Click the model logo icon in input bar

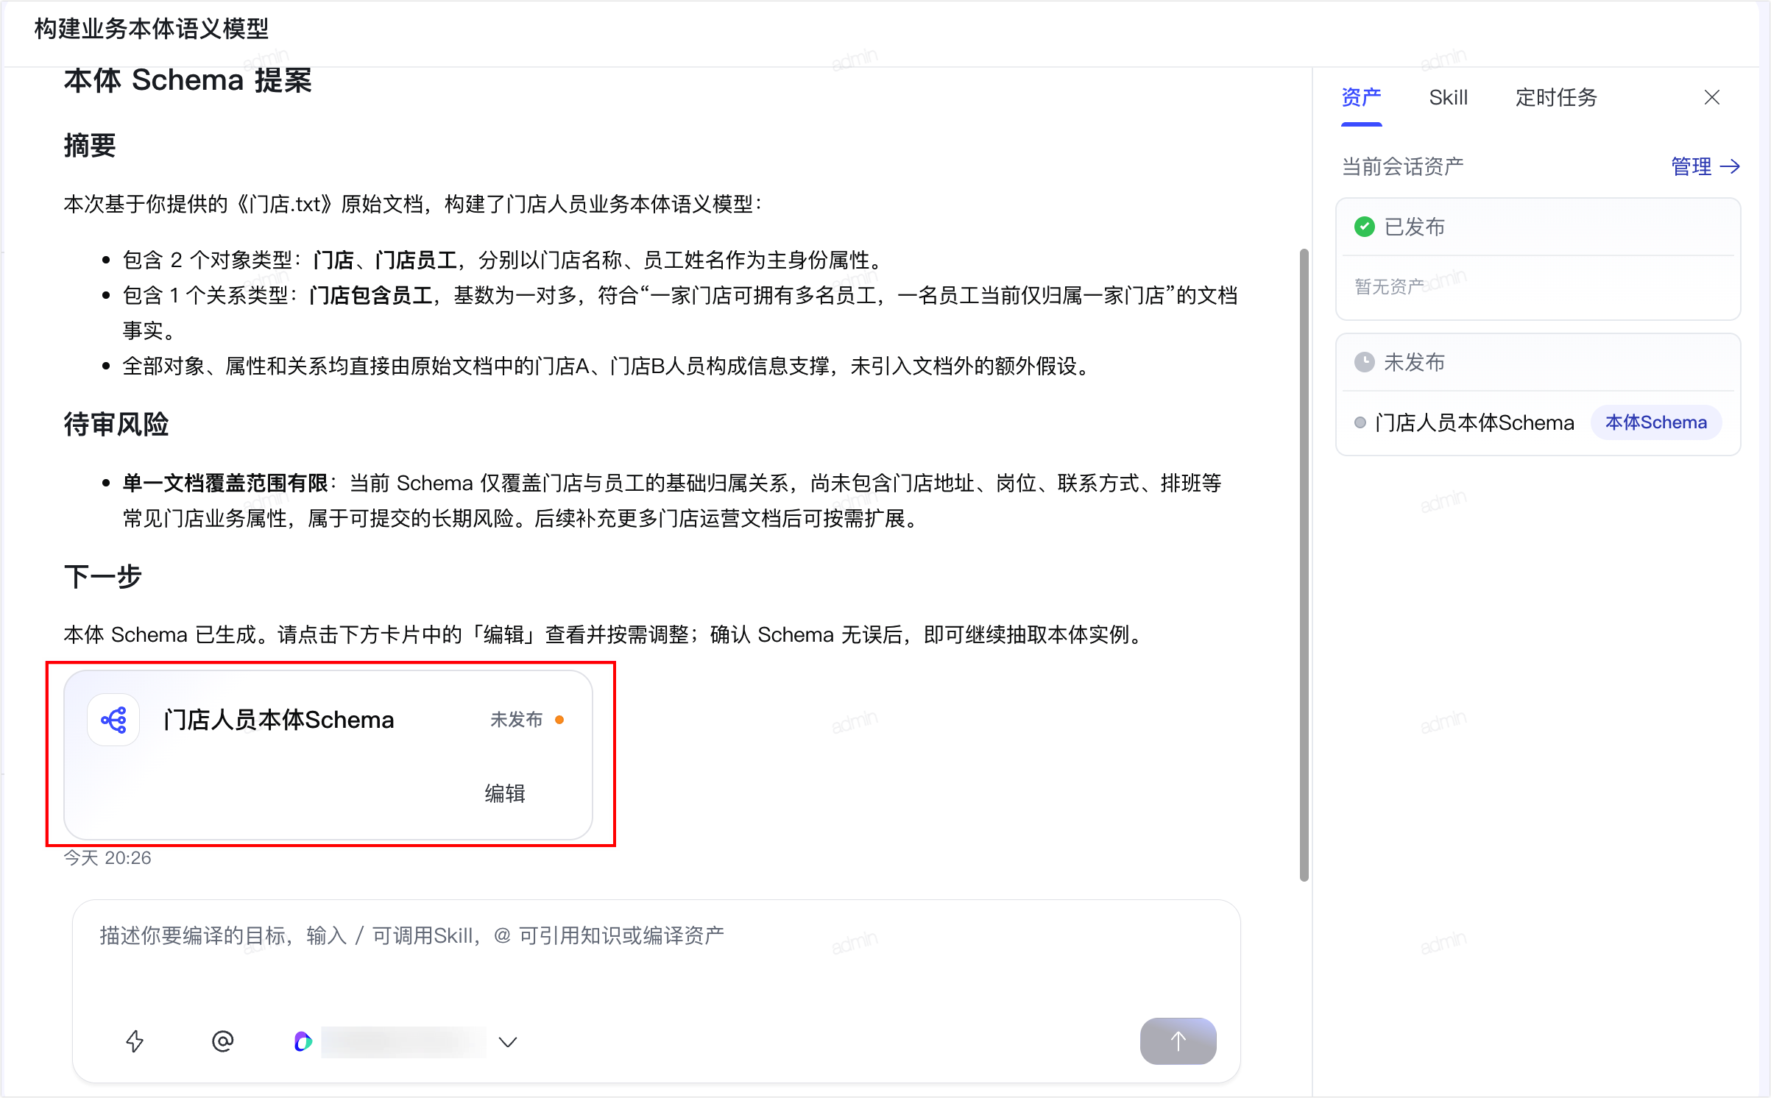[x=303, y=1041]
